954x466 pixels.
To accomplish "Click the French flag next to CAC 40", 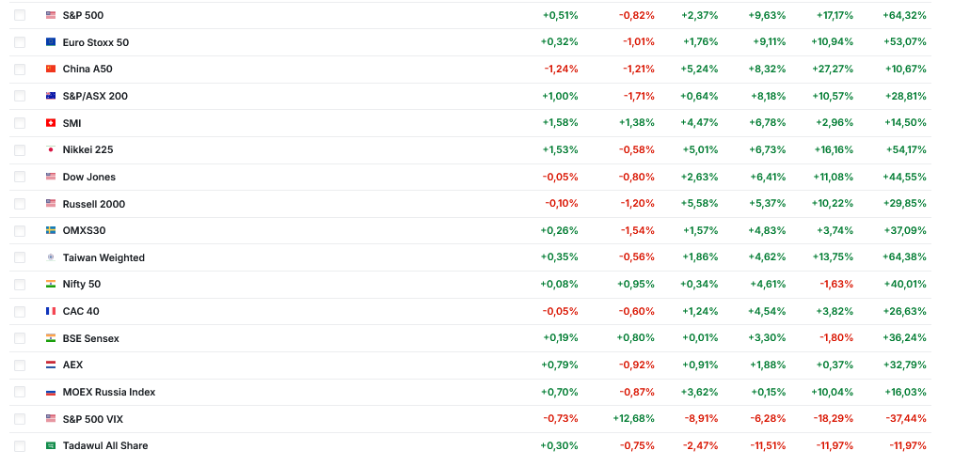I will tap(51, 311).
